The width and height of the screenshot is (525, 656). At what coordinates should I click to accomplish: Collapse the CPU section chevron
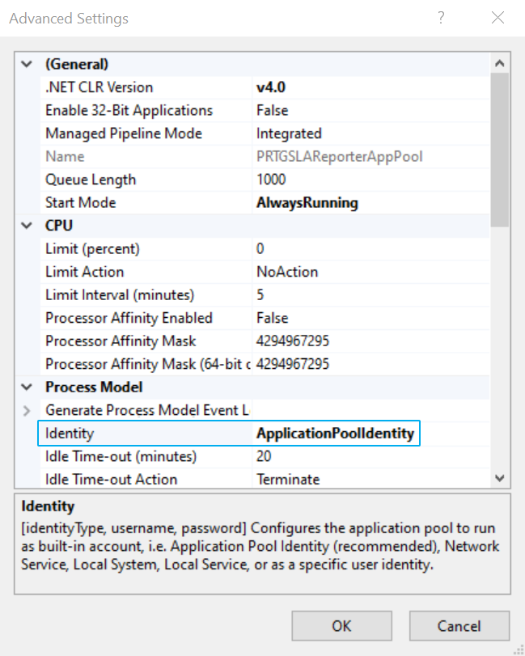click(27, 226)
